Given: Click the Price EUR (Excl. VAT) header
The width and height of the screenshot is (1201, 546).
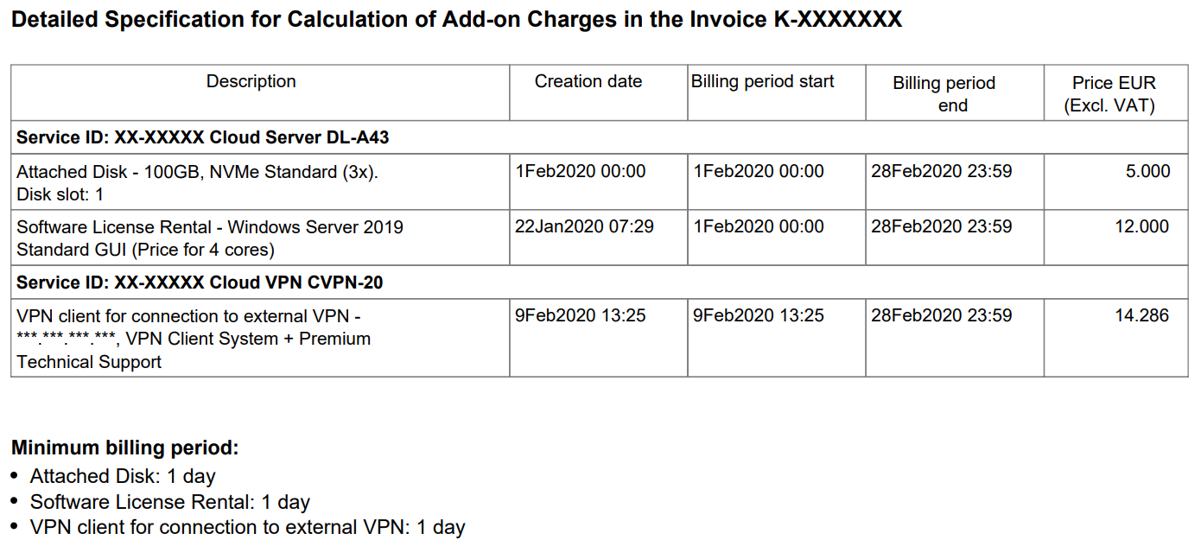Looking at the screenshot, I should [x=1113, y=94].
